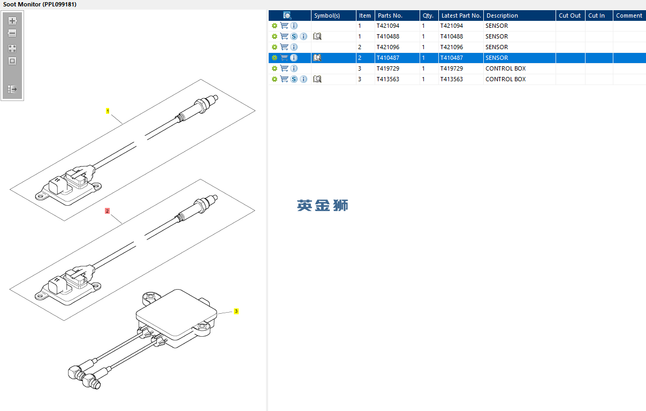Image resolution: width=646 pixels, height=411 pixels.
Task: Sort by the Description column header
Action: (x=519, y=15)
